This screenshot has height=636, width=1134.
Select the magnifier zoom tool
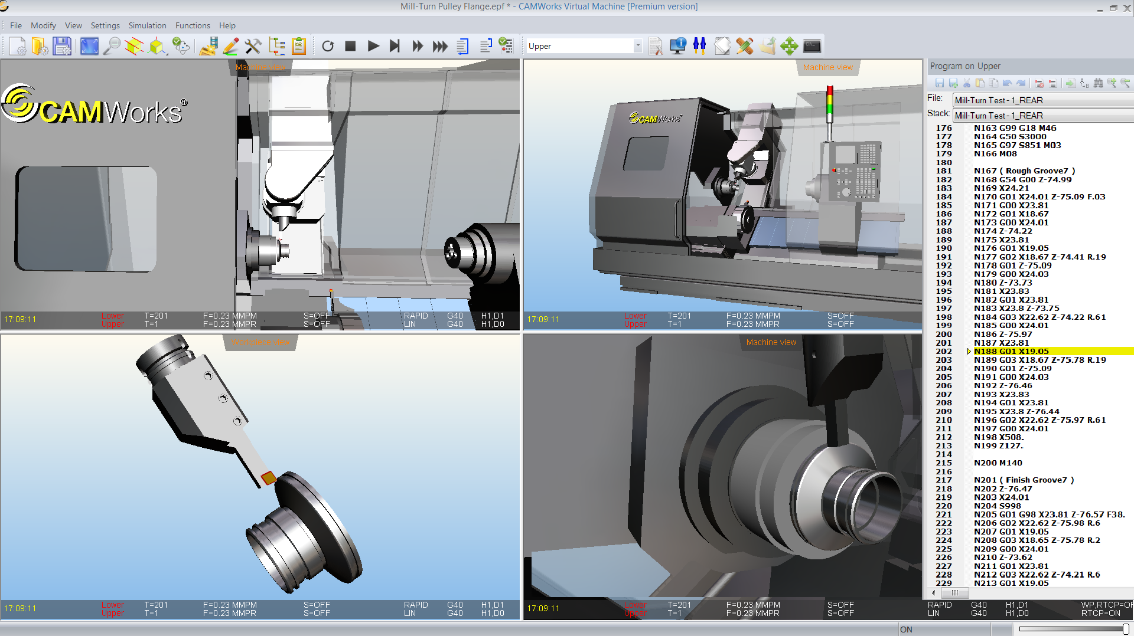click(112, 46)
